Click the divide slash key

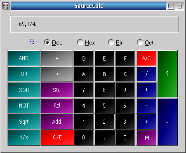[146, 74]
